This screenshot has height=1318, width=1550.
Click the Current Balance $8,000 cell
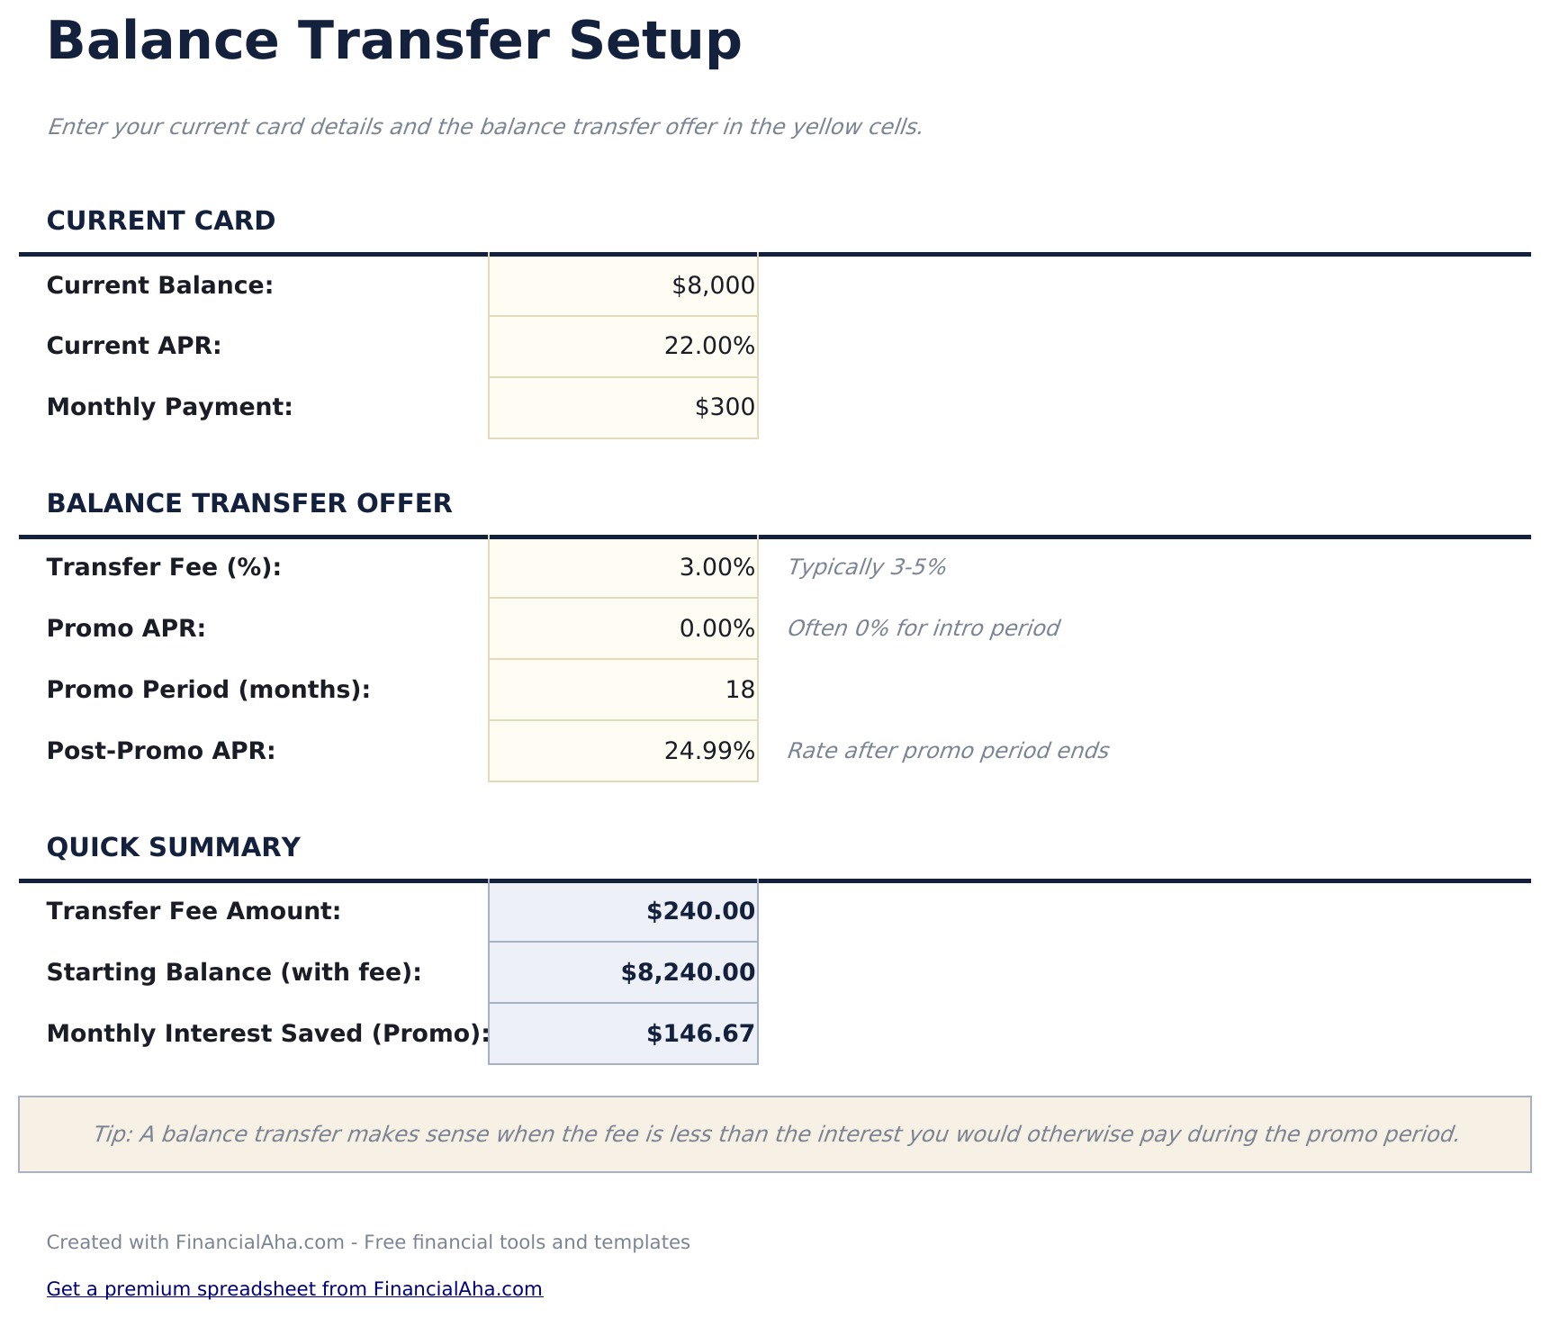click(623, 285)
